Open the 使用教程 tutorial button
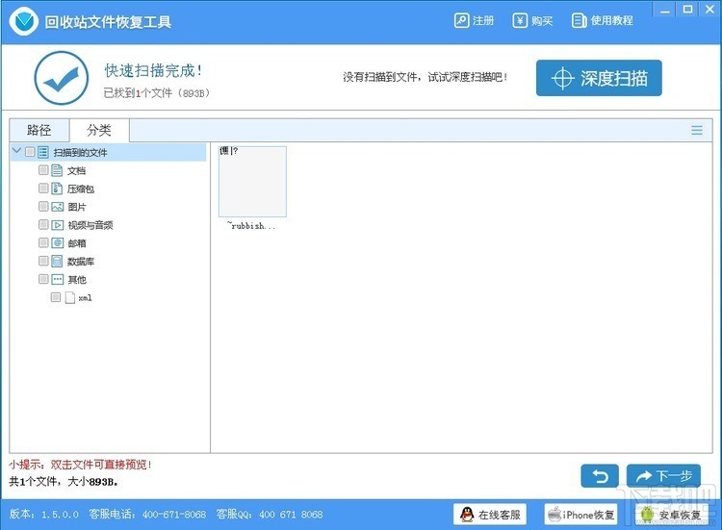The height and width of the screenshot is (530, 722). coord(603,21)
